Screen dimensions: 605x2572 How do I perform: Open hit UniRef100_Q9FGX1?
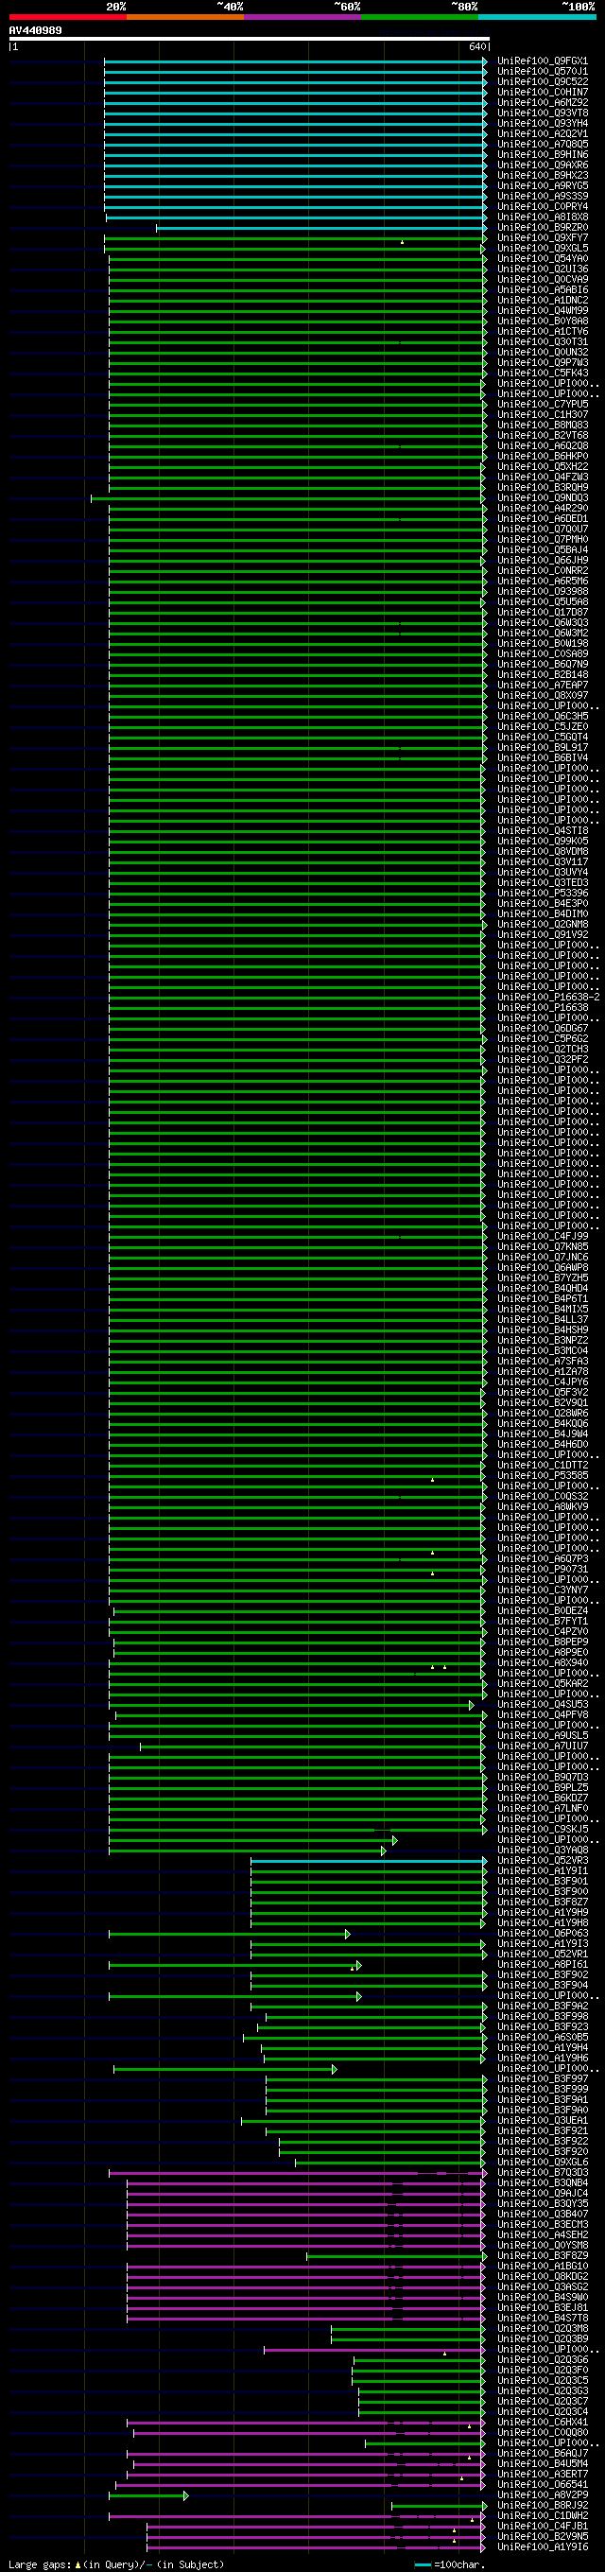click(x=544, y=61)
